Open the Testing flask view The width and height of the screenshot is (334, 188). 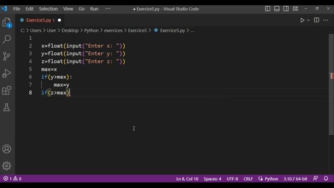point(7,107)
